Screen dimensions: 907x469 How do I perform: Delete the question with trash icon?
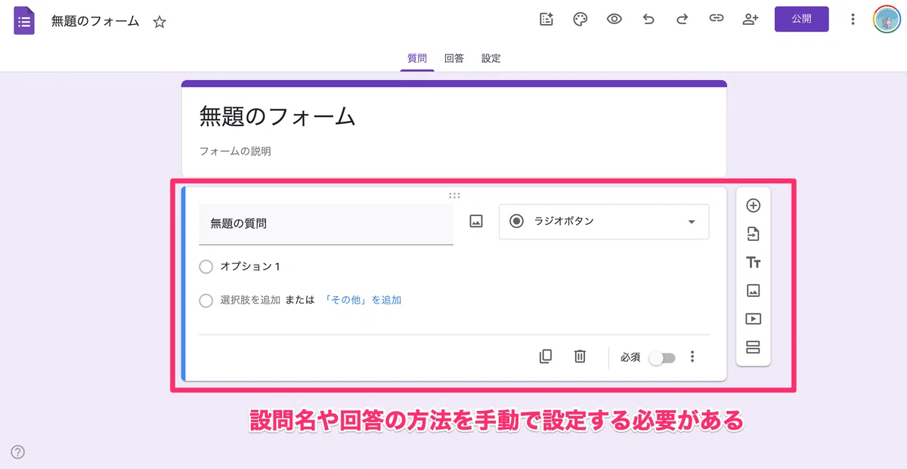tap(580, 356)
